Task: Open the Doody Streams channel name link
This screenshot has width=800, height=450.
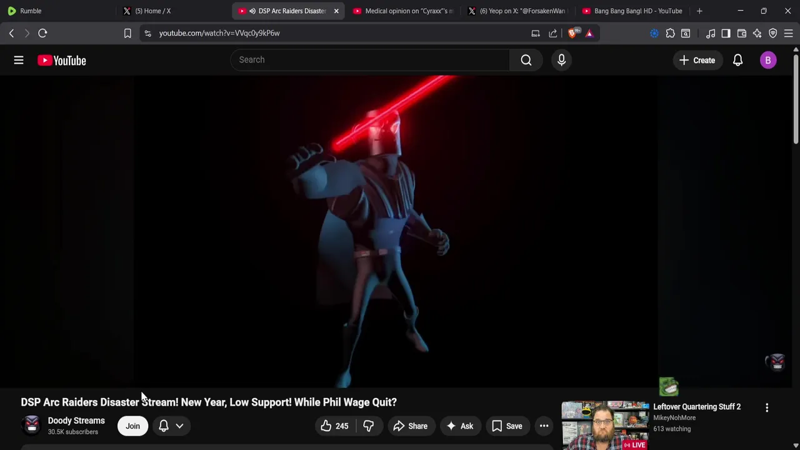Action: 76,421
